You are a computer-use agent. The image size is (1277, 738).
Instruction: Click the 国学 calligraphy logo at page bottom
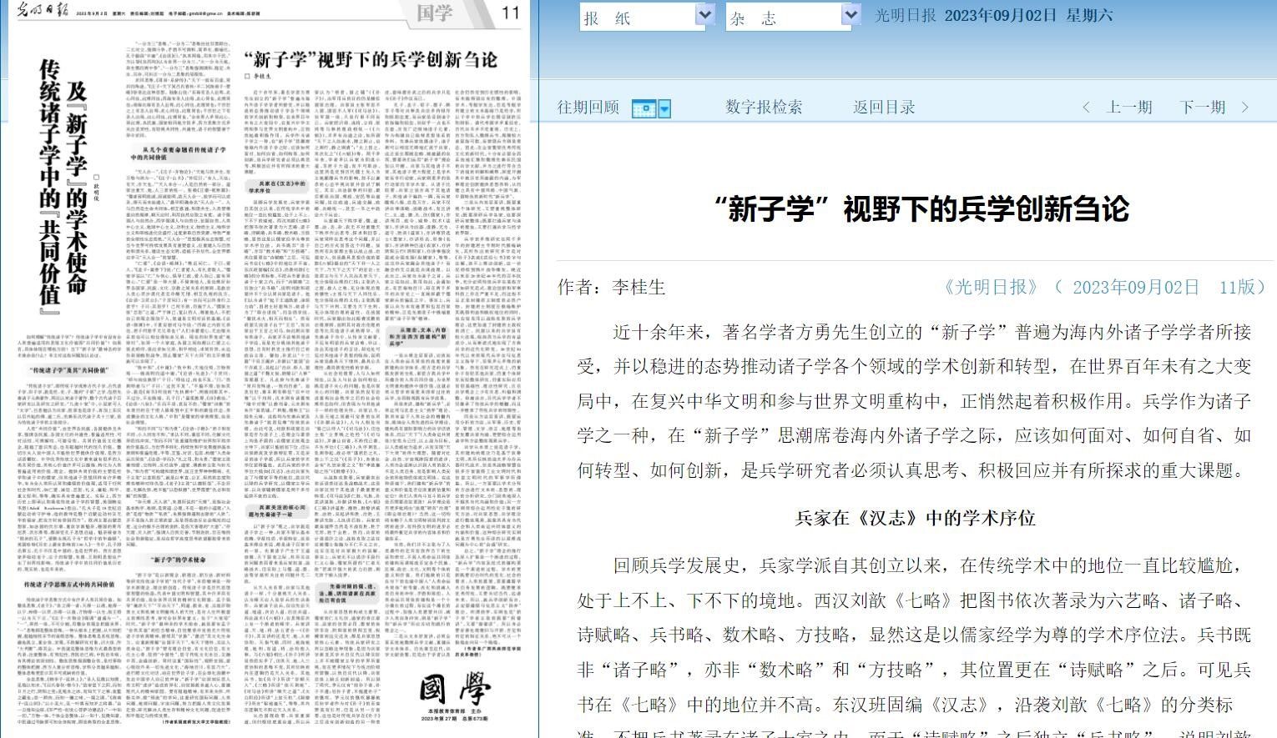pyautogui.click(x=455, y=689)
